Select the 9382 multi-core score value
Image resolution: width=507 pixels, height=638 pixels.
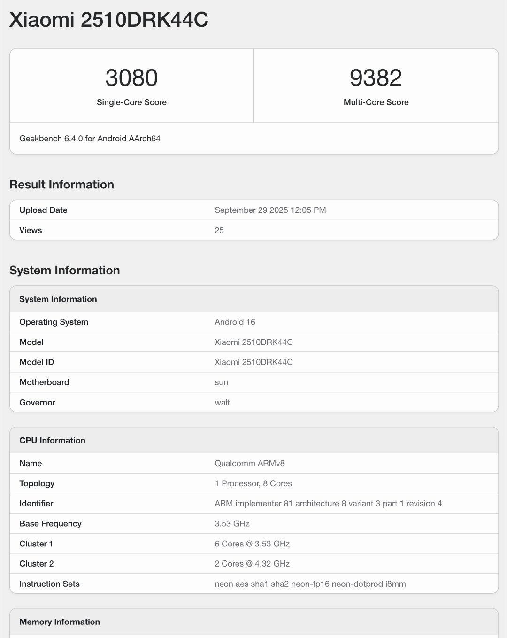tap(376, 78)
